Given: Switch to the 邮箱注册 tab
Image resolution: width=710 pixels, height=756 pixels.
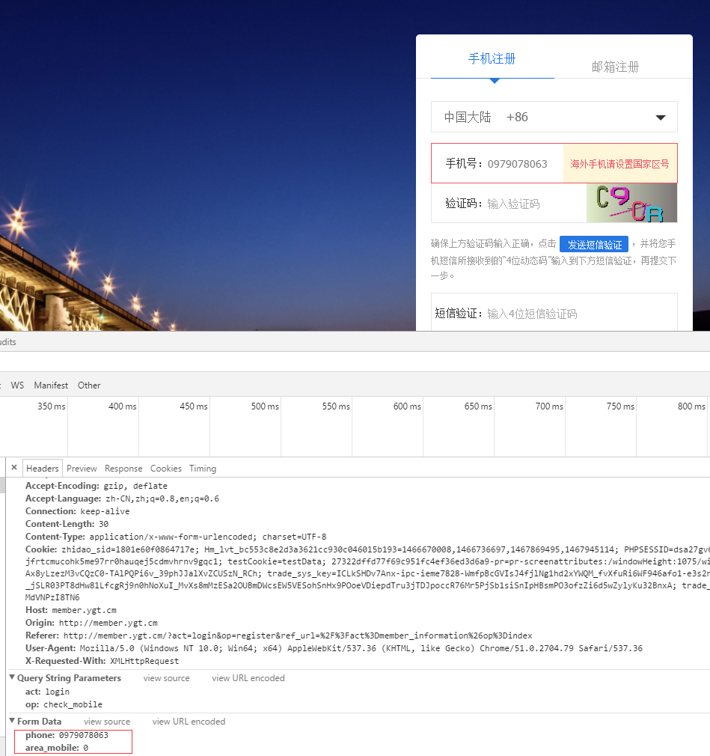Looking at the screenshot, I should pyautogui.click(x=615, y=67).
